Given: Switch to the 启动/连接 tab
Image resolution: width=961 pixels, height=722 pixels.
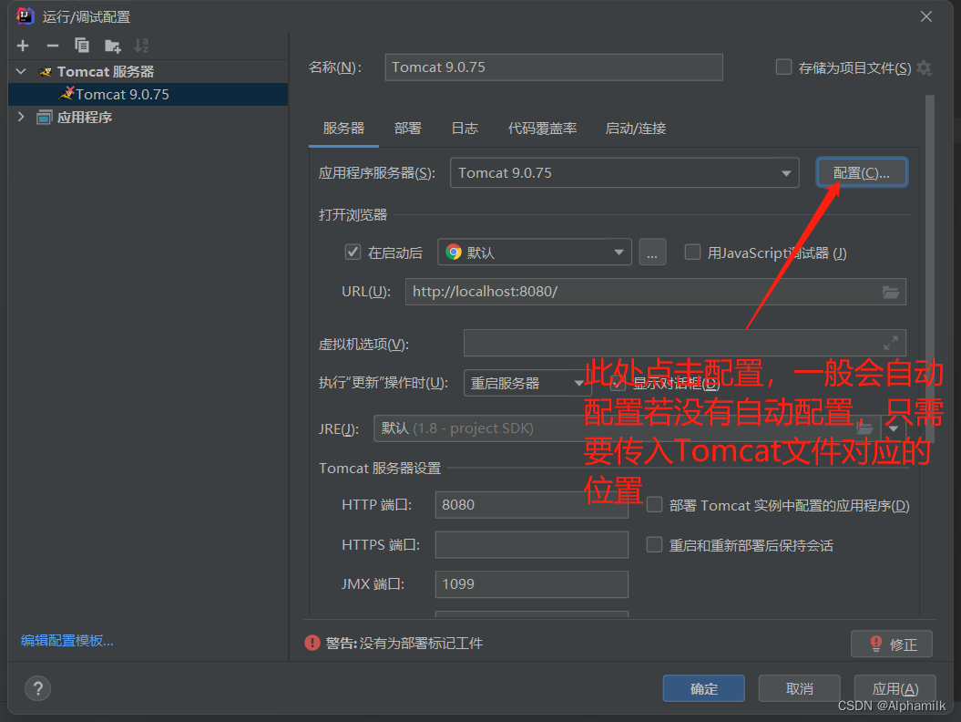Looking at the screenshot, I should coord(636,129).
